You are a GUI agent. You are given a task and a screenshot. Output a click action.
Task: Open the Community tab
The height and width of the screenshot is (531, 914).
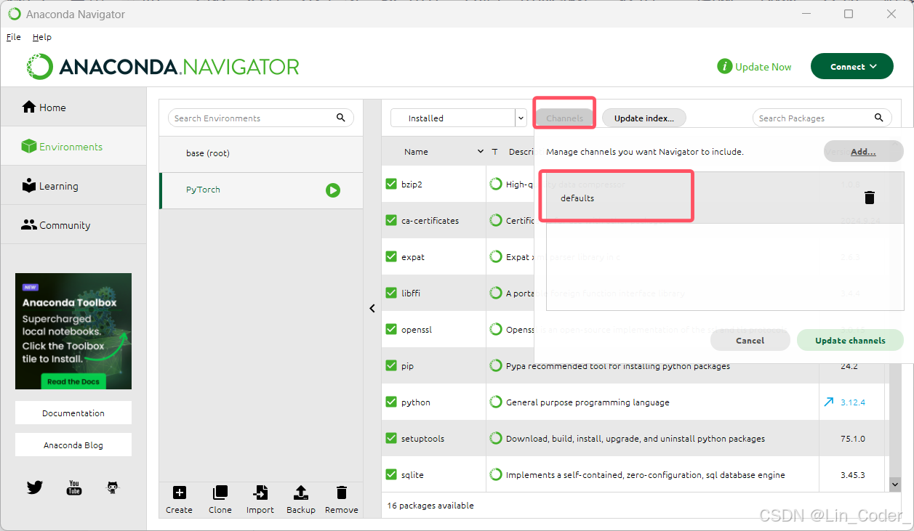[x=73, y=225]
